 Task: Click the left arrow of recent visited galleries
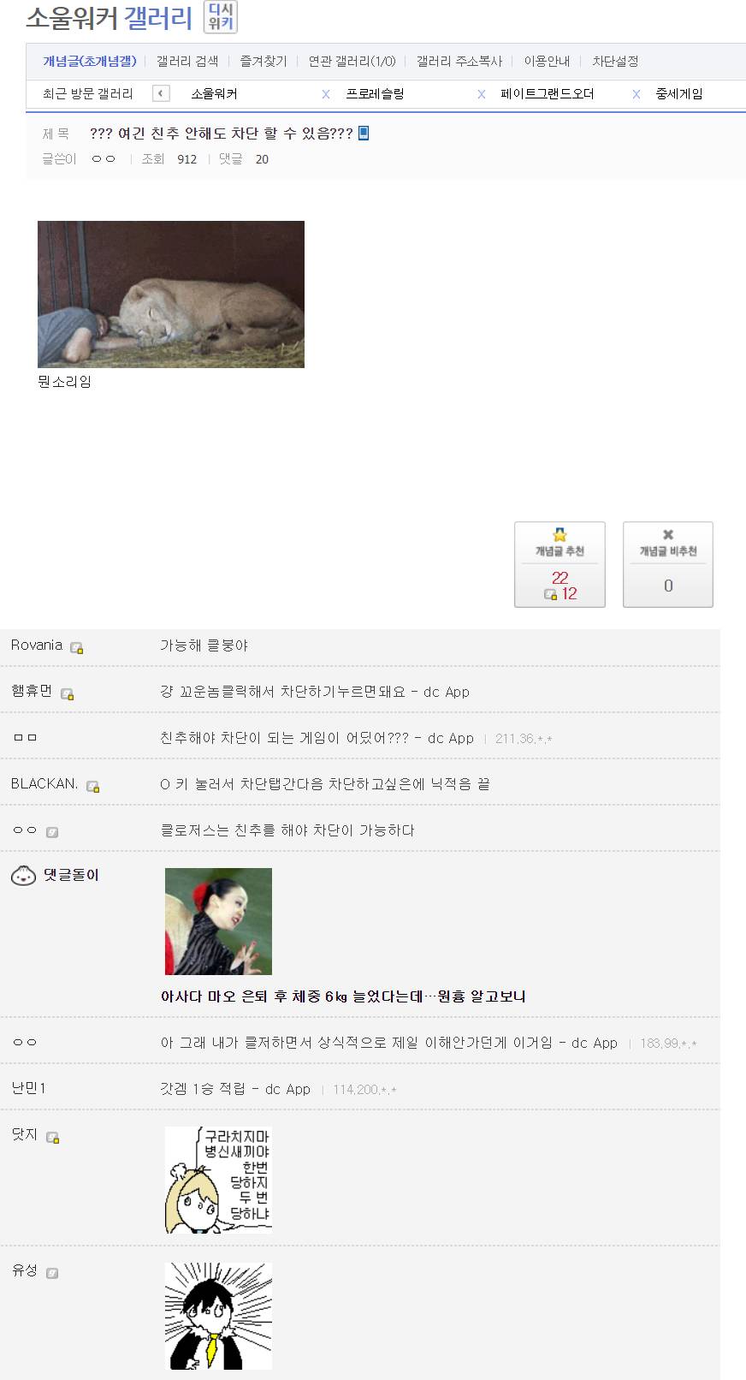[161, 93]
